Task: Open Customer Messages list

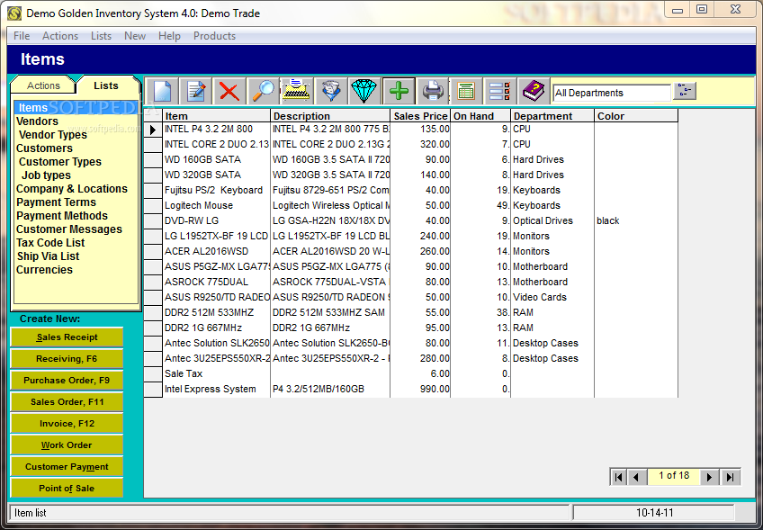Action: tap(69, 229)
